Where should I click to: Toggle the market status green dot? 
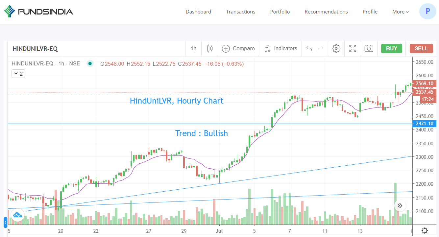pyautogui.click(x=90, y=64)
